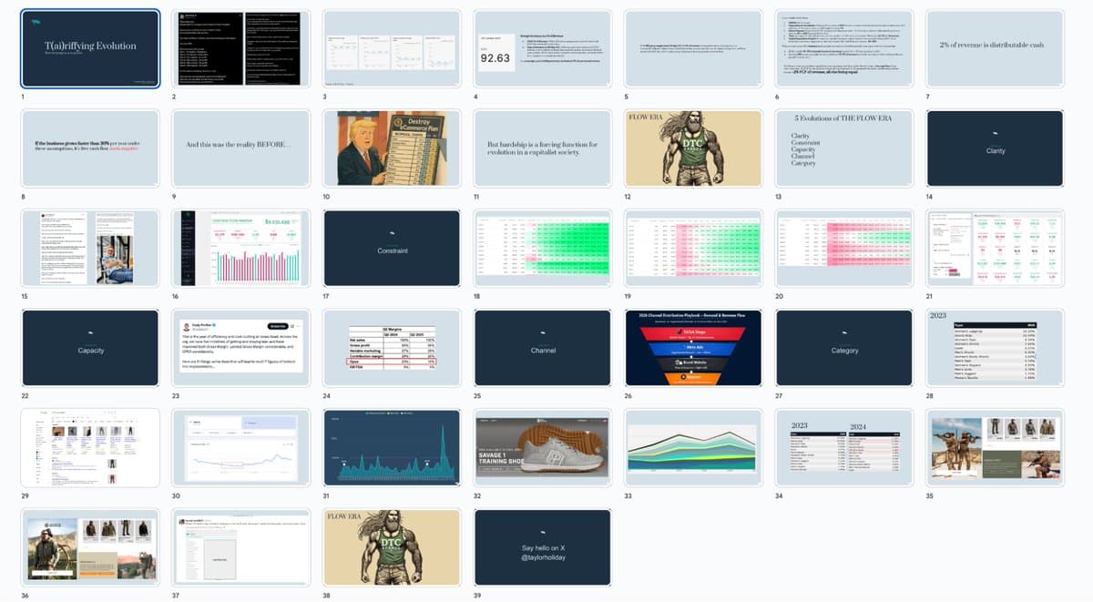The image size is (1093, 602).
Task: Select the Destroy Commerce Plan cartoon slide
Action: pos(392,148)
